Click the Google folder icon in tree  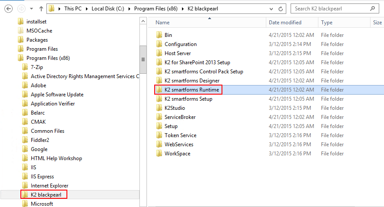point(25,149)
